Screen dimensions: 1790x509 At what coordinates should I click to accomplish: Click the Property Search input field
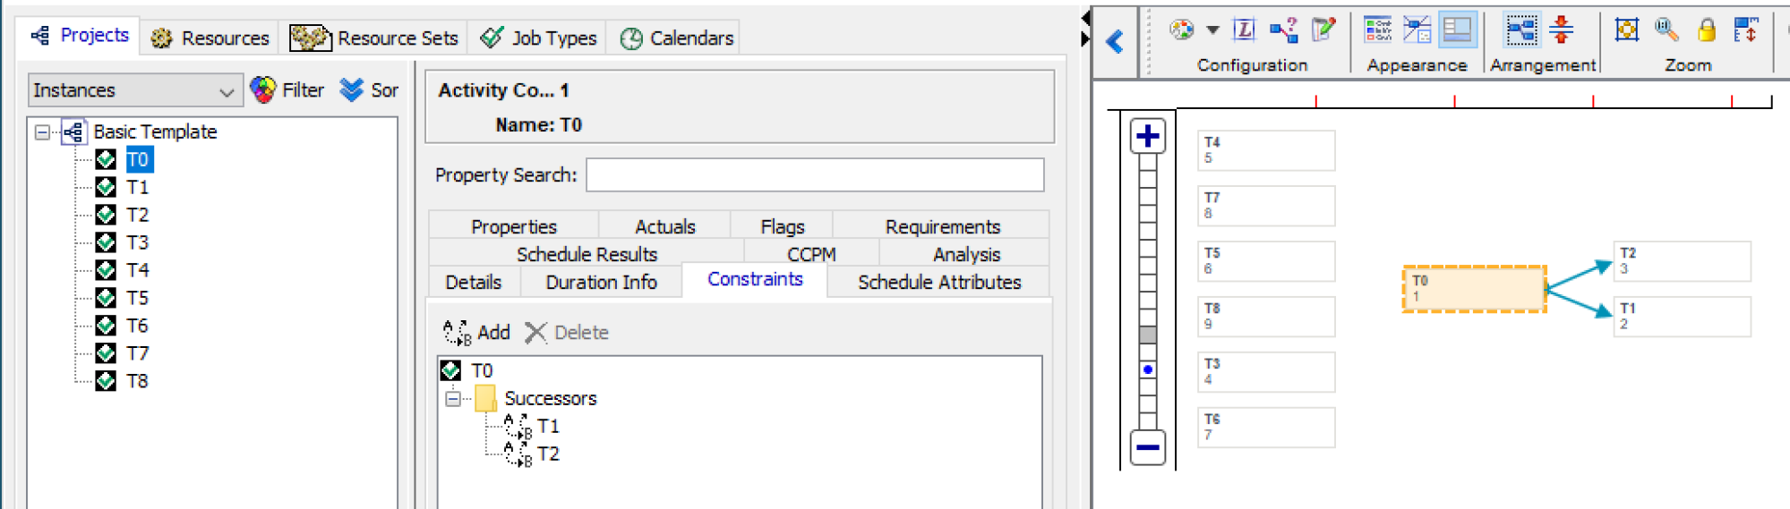814,175
